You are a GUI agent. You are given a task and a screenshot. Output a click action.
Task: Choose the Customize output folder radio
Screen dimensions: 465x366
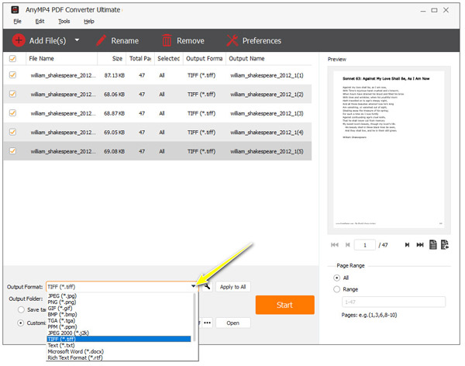point(20,323)
